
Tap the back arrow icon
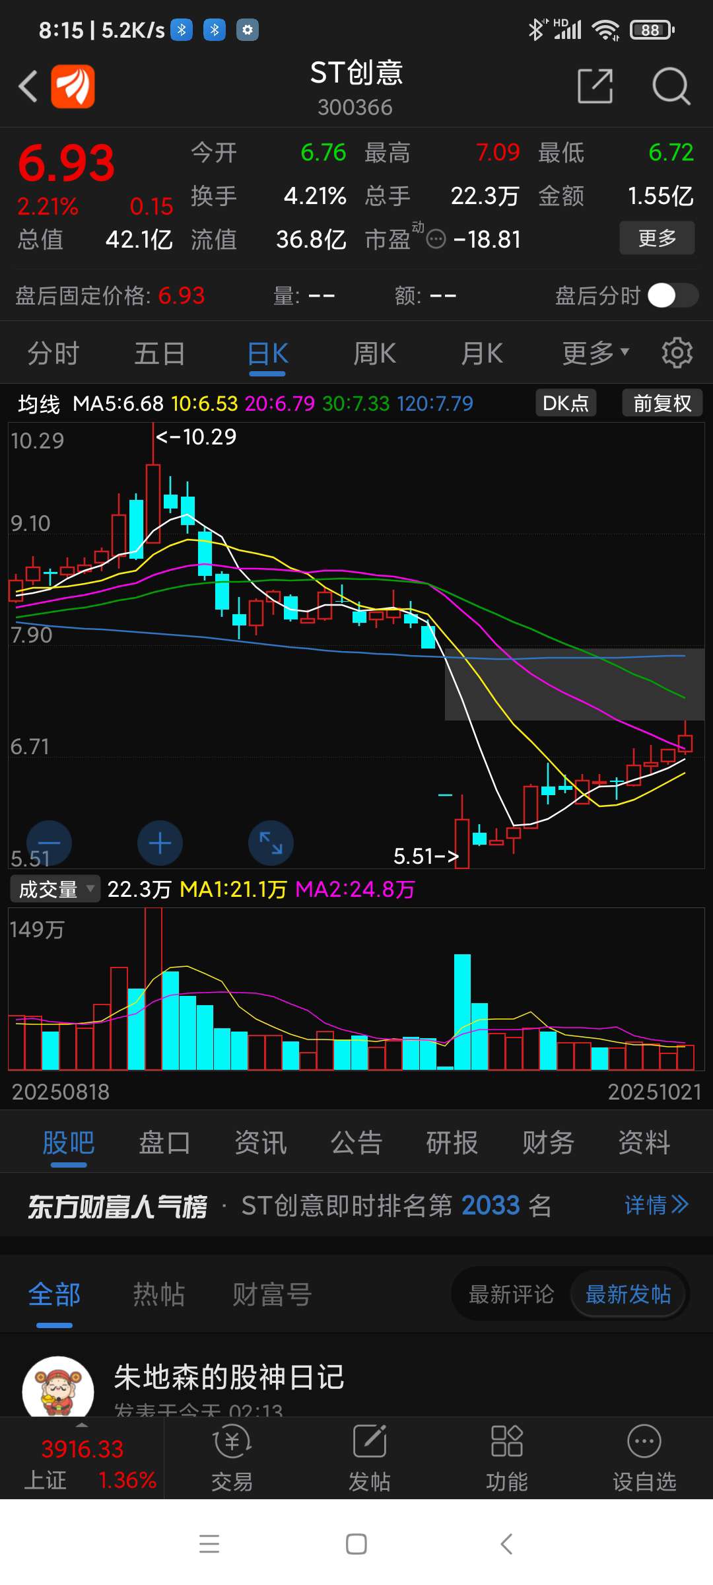pos(28,86)
